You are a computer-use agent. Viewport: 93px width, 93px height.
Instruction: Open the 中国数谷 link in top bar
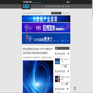[x=68, y=2]
